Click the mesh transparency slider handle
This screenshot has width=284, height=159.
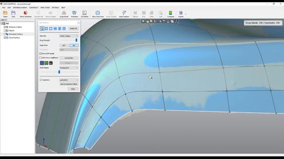[x=59, y=72]
